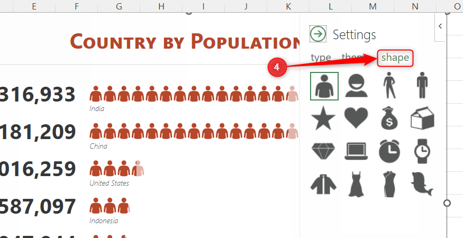Select column N header
463x238 pixels.
click(415, 6)
